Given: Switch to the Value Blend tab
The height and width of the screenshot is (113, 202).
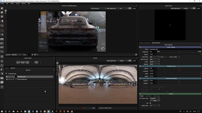Looking at the screenshot, I should [148, 96].
